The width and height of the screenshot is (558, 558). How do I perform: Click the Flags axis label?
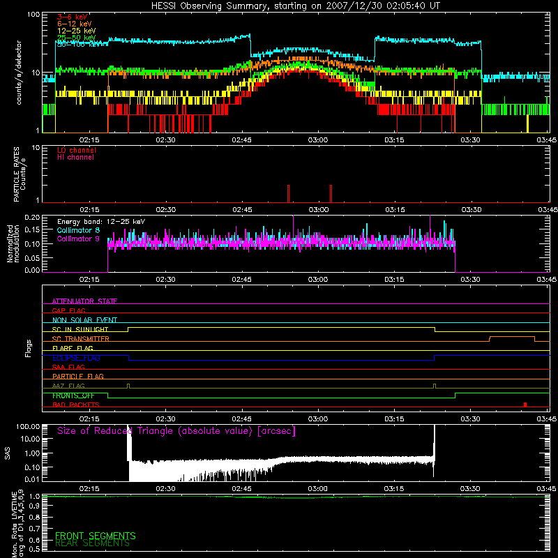click(x=29, y=348)
